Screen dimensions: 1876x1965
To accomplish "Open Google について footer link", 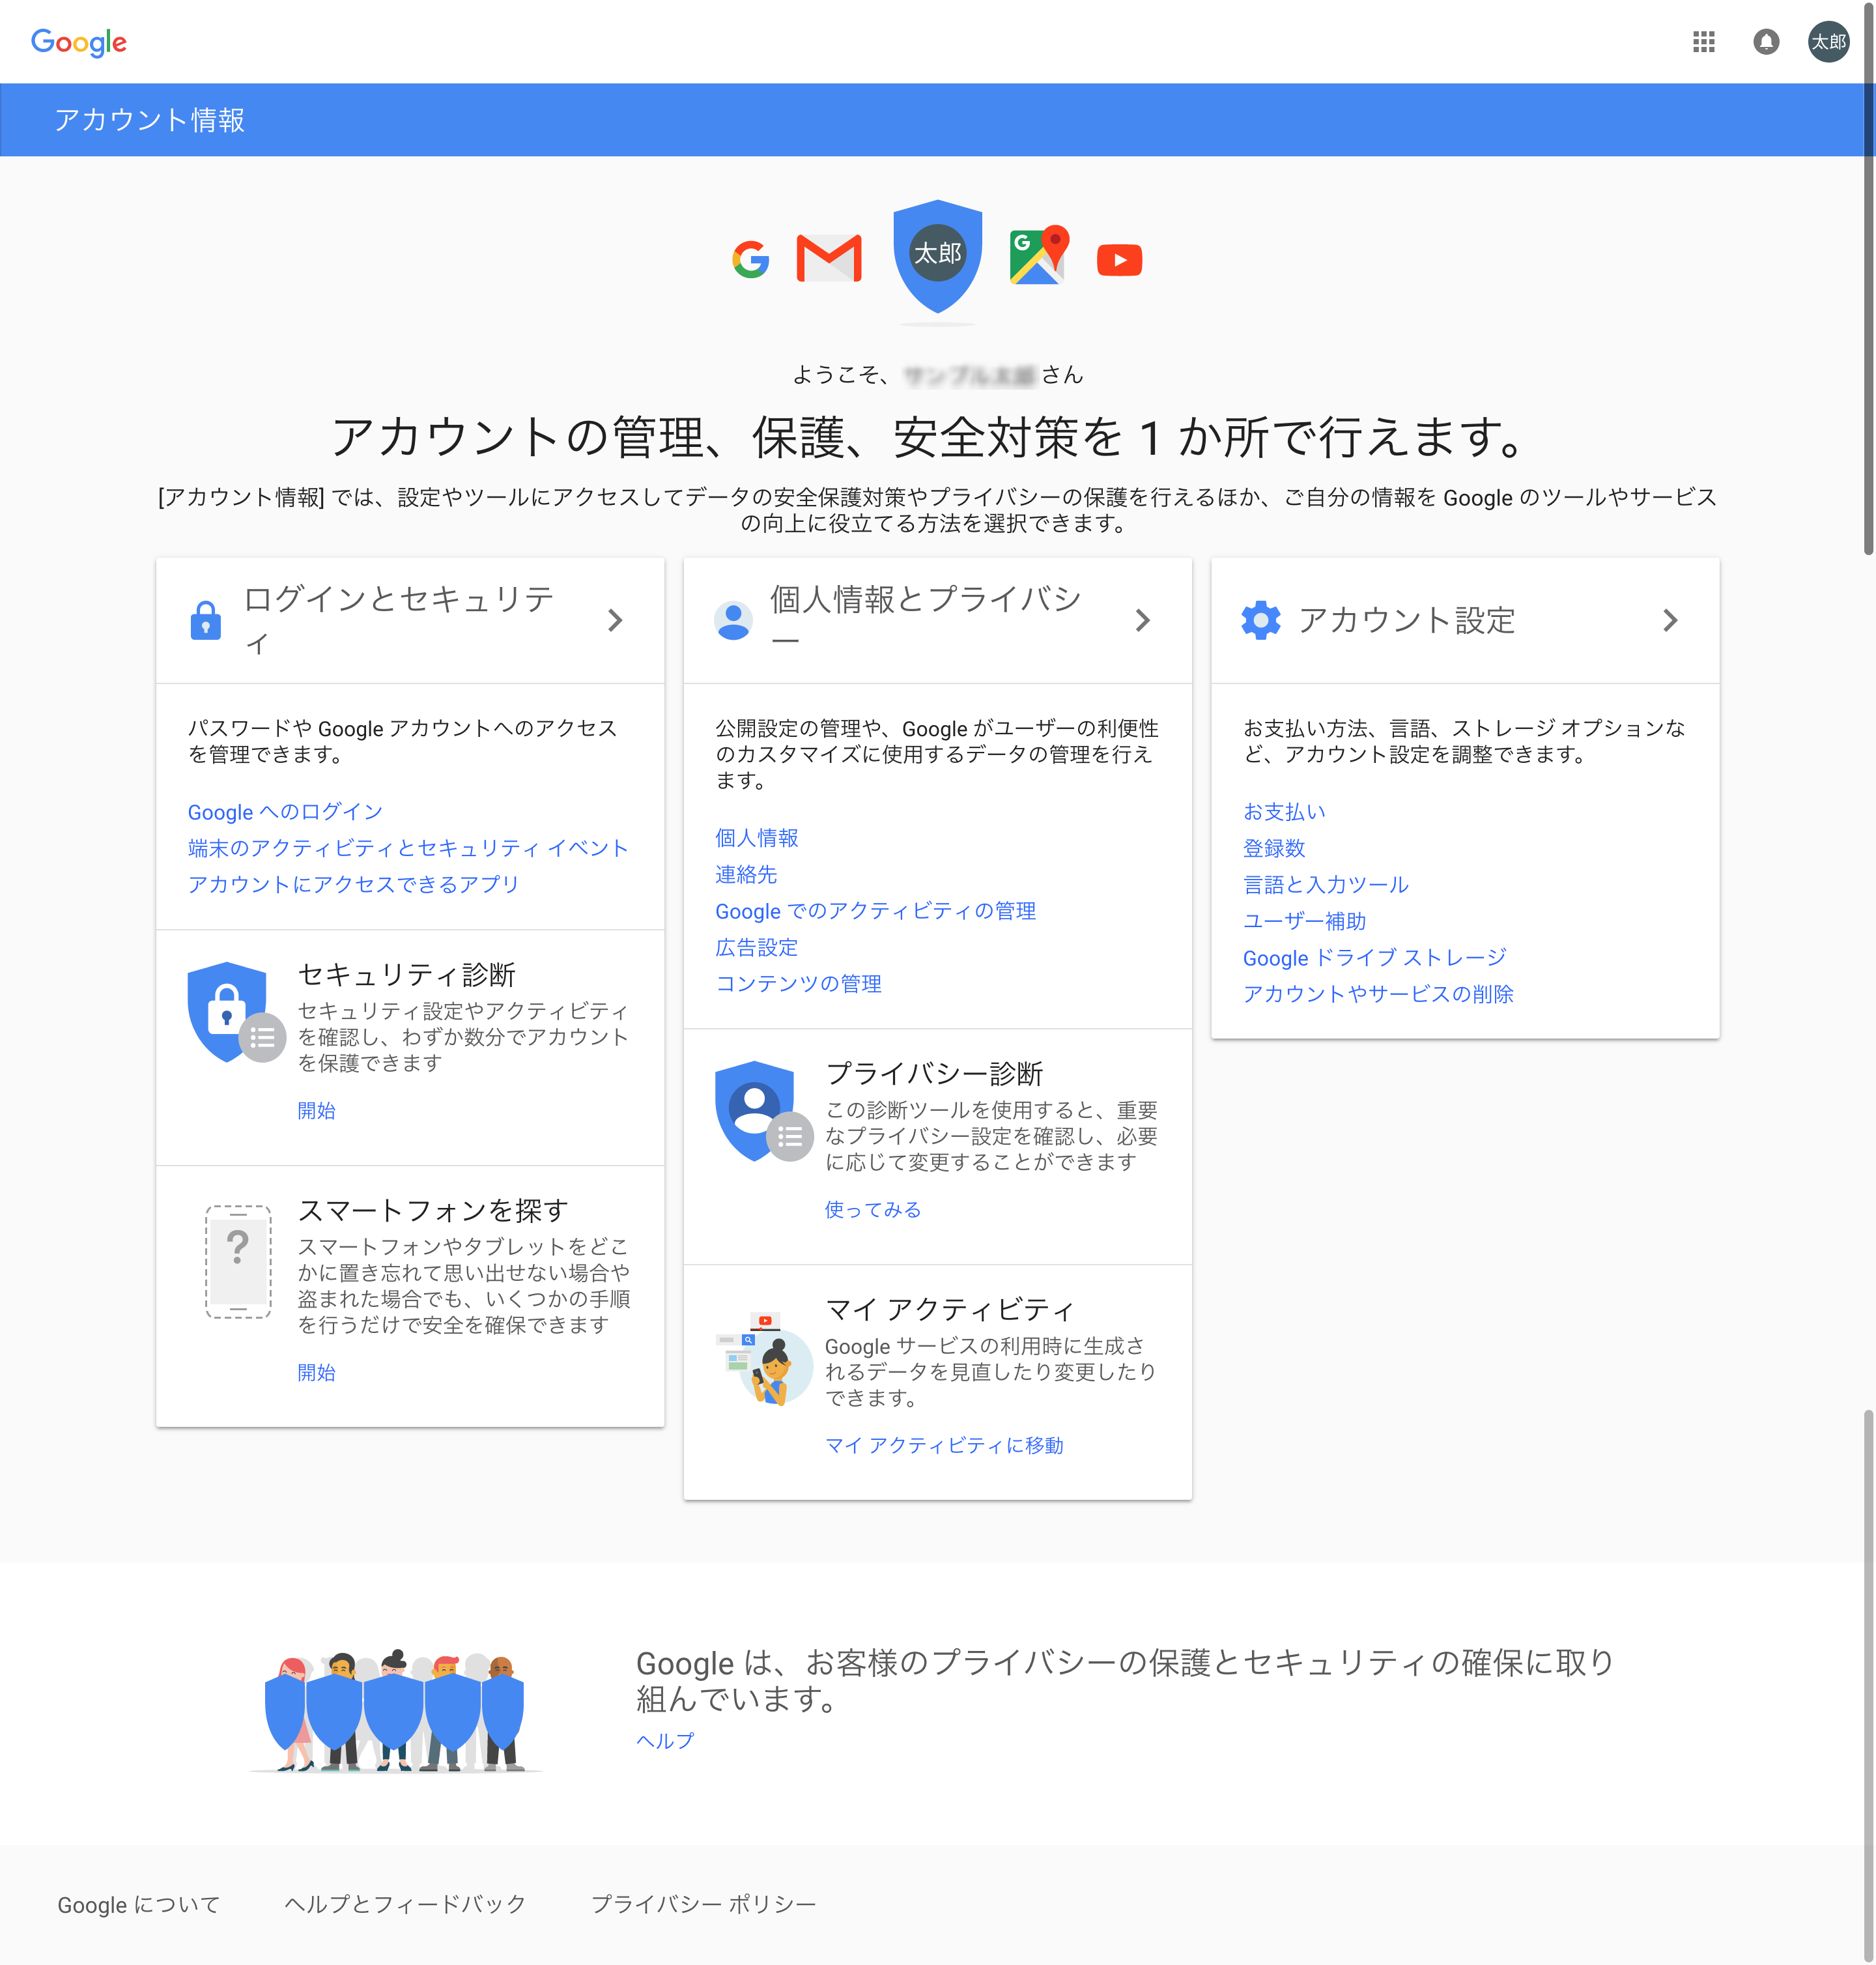I will point(138,1904).
